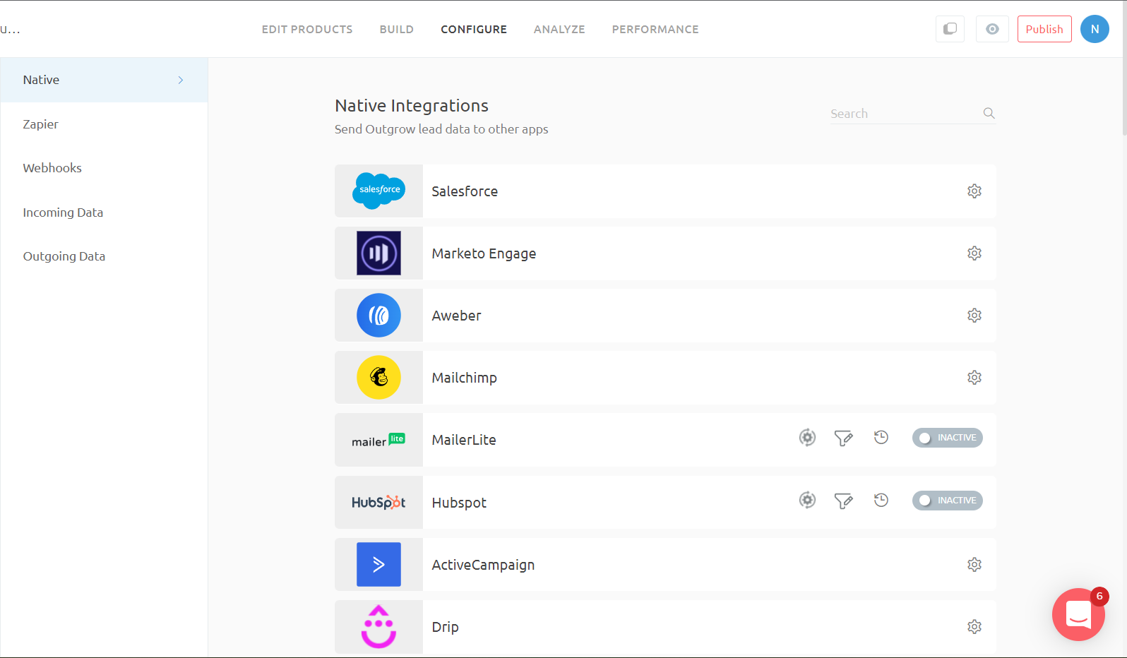
Task: View Hubspot sync history clock icon
Action: click(881, 501)
